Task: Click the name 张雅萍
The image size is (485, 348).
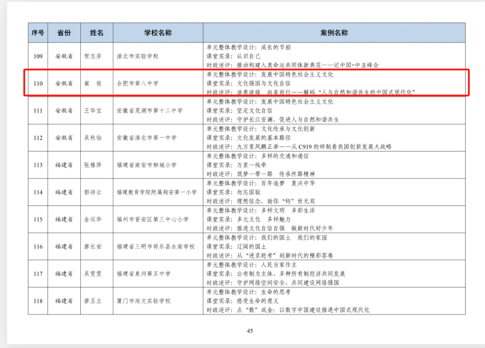Action: click(x=93, y=165)
